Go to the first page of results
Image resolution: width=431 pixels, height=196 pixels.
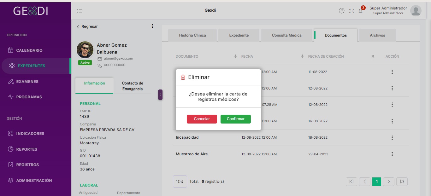point(351,182)
